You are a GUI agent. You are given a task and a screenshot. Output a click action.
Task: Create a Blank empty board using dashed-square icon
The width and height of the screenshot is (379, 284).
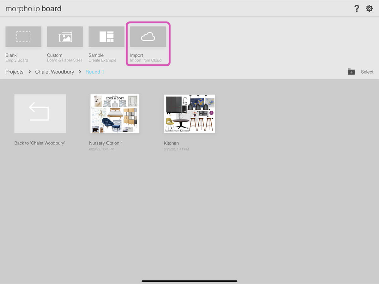pyautogui.click(x=23, y=37)
